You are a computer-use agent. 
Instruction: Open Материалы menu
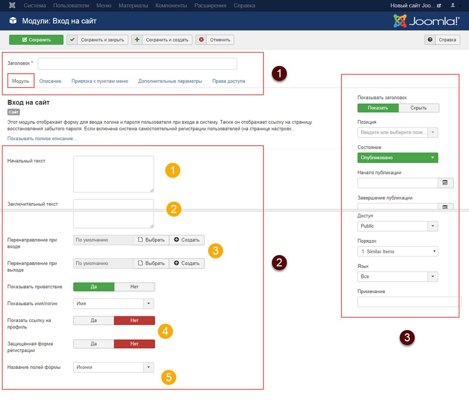coord(133,5)
